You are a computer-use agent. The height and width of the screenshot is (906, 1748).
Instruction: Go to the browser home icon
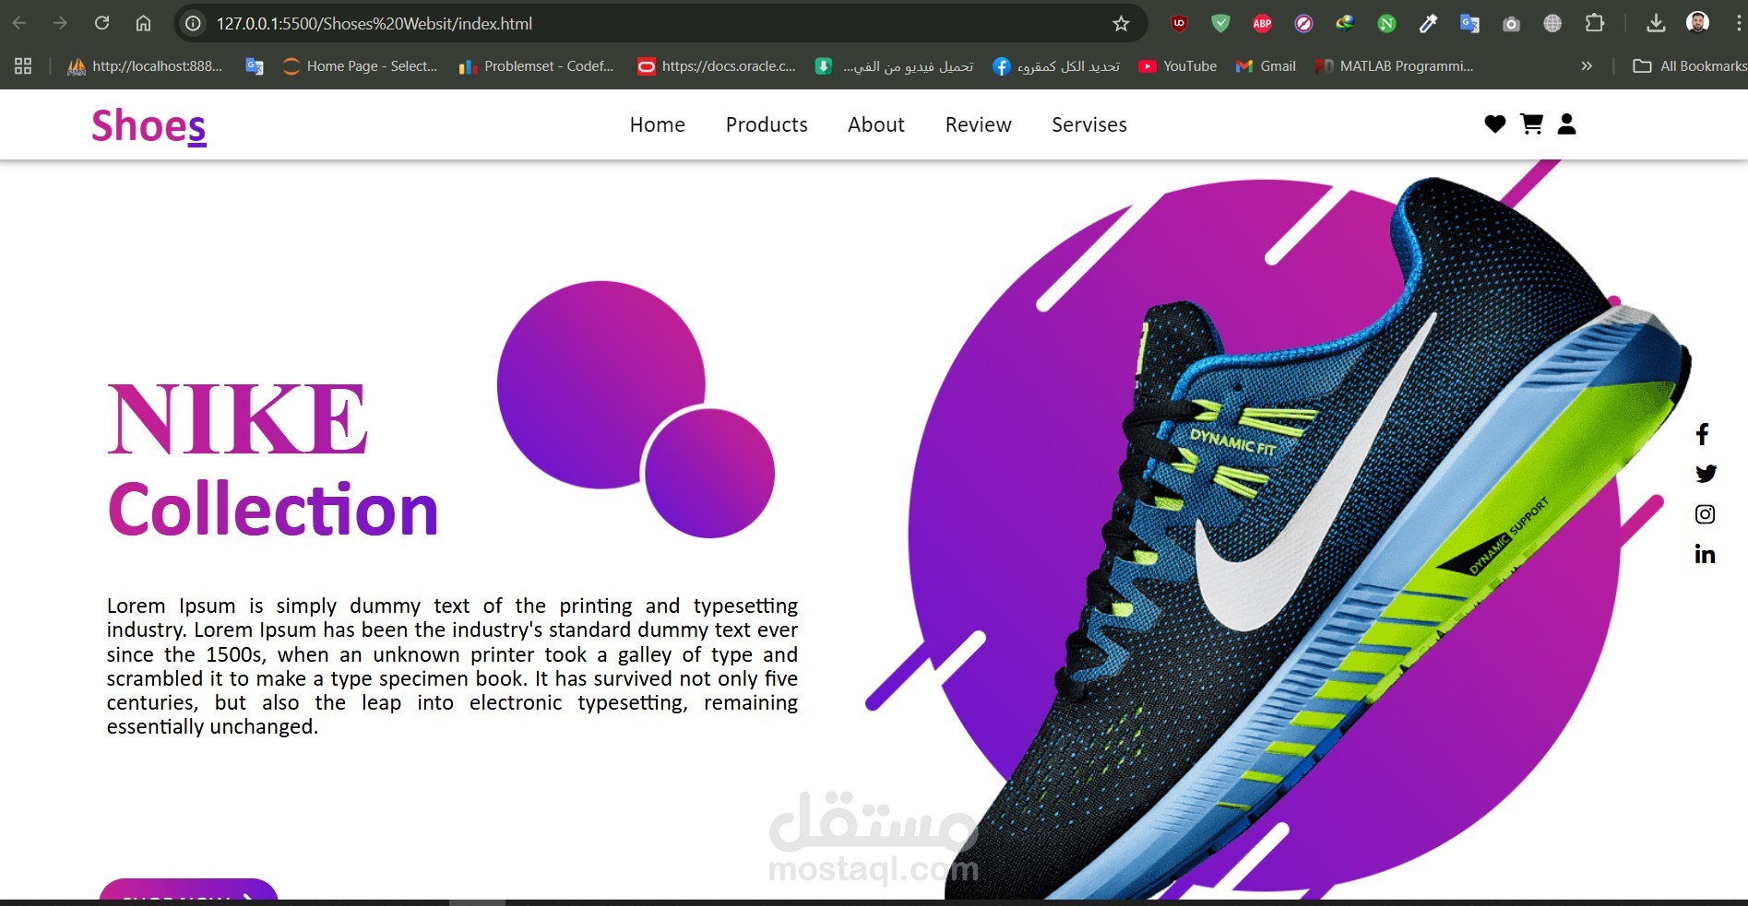pyautogui.click(x=143, y=23)
